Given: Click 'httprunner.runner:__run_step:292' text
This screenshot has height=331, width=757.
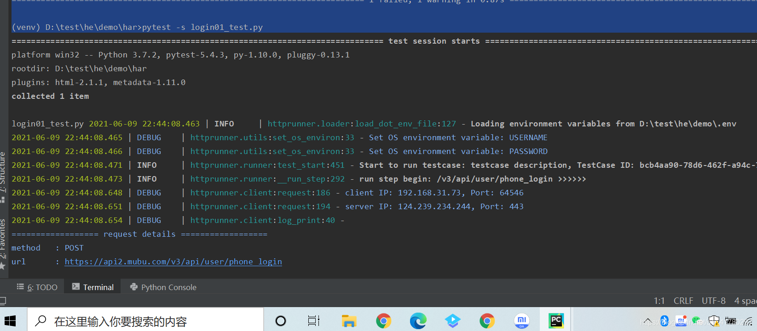Looking at the screenshot, I should click(267, 179).
